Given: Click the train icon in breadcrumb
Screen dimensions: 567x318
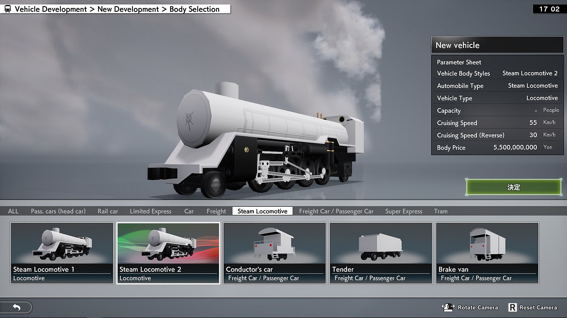Looking at the screenshot, I should click(x=8, y=9).
